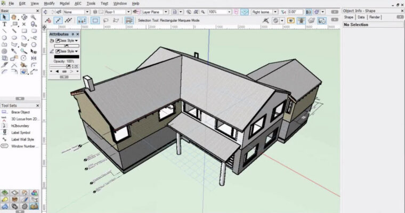Select the Oval tool

(x=14, y=38)
